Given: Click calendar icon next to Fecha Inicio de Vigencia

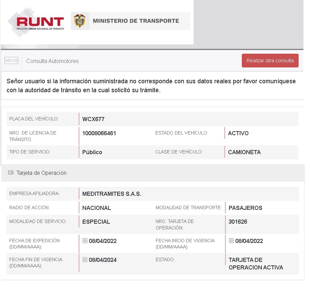Looking at the screenshot, I should [231, 241].
